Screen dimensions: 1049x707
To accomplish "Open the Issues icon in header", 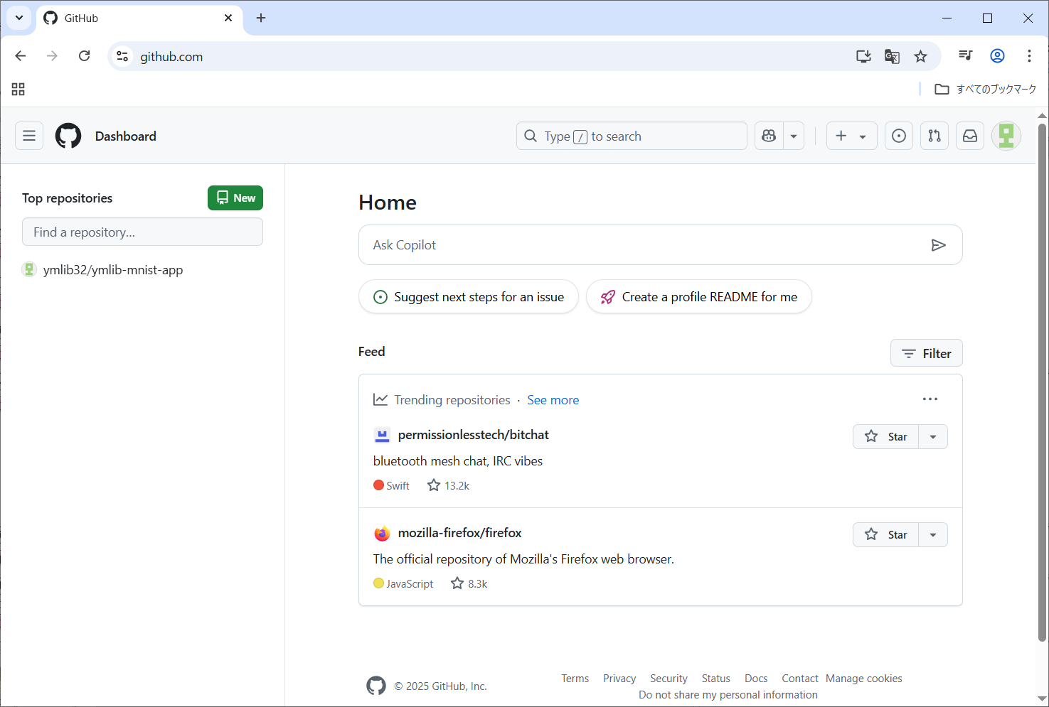I will pos(899,136).
